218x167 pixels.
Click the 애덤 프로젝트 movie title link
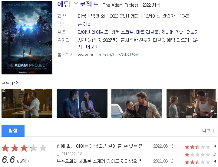coord(78,4)
